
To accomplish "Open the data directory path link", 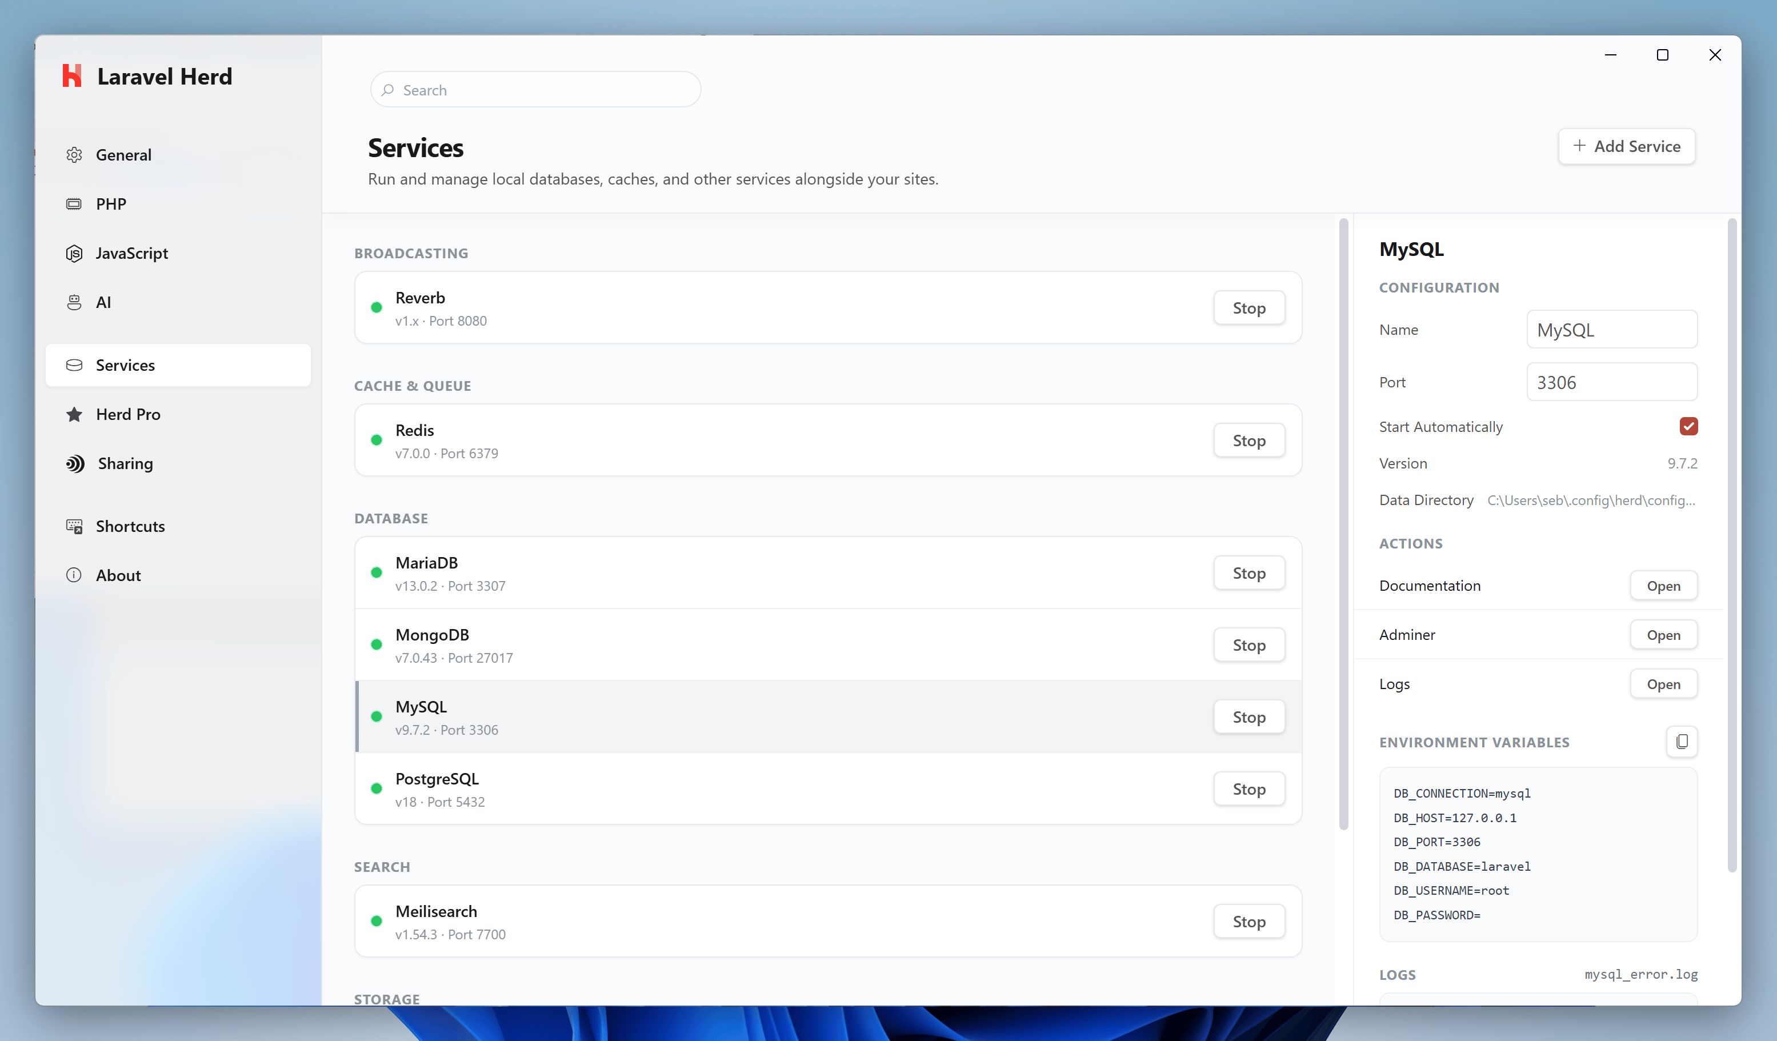I will (1591, 500).
